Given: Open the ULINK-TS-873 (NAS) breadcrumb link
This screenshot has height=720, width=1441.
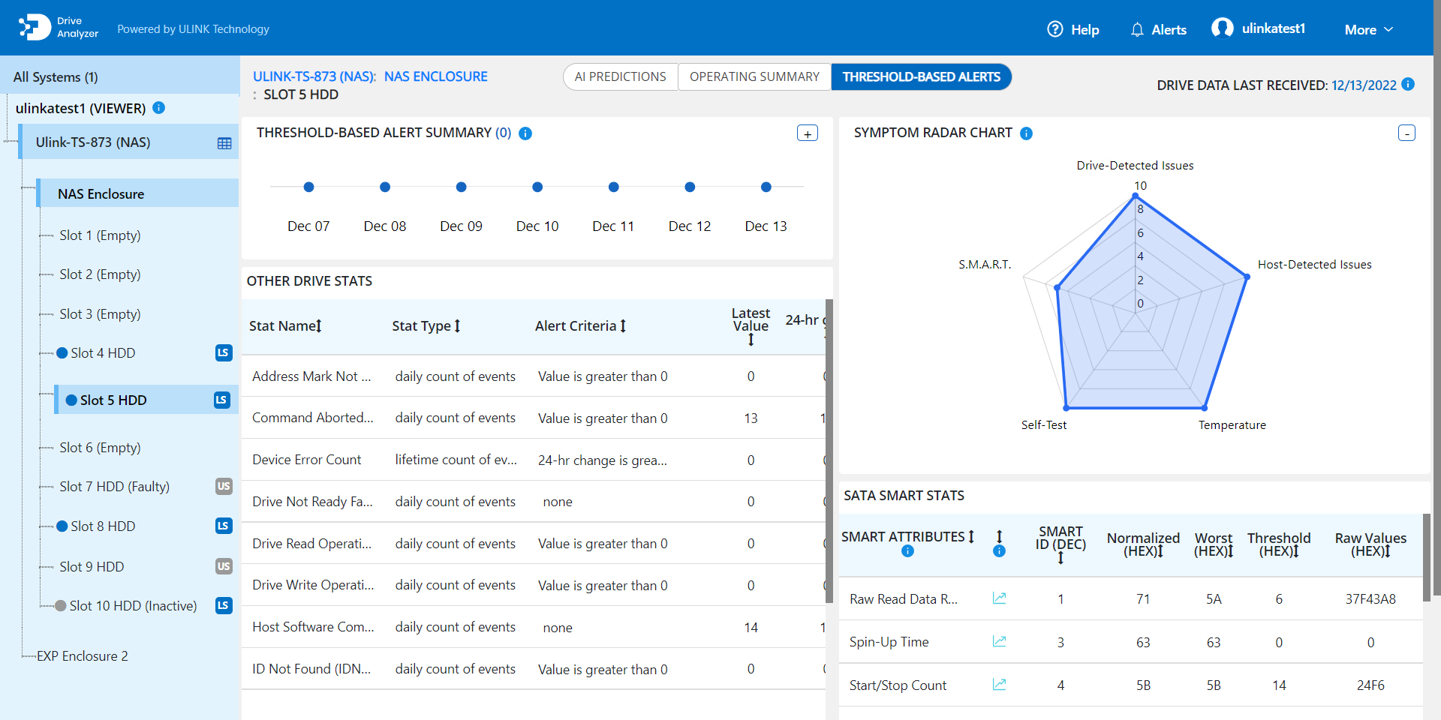Looking at the screenshot, I should (x=314, y=76).
